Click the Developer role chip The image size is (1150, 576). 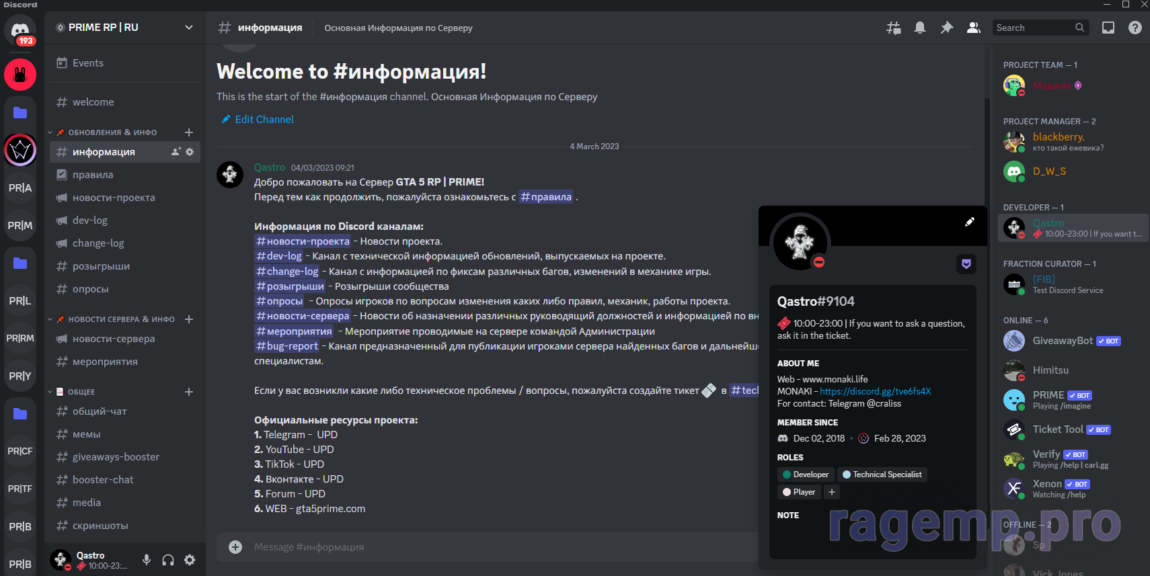[806, 475]
